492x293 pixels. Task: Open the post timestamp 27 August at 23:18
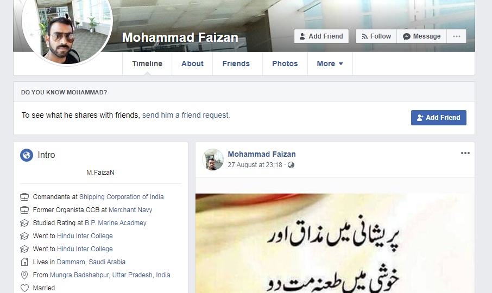tap(255, 165)
